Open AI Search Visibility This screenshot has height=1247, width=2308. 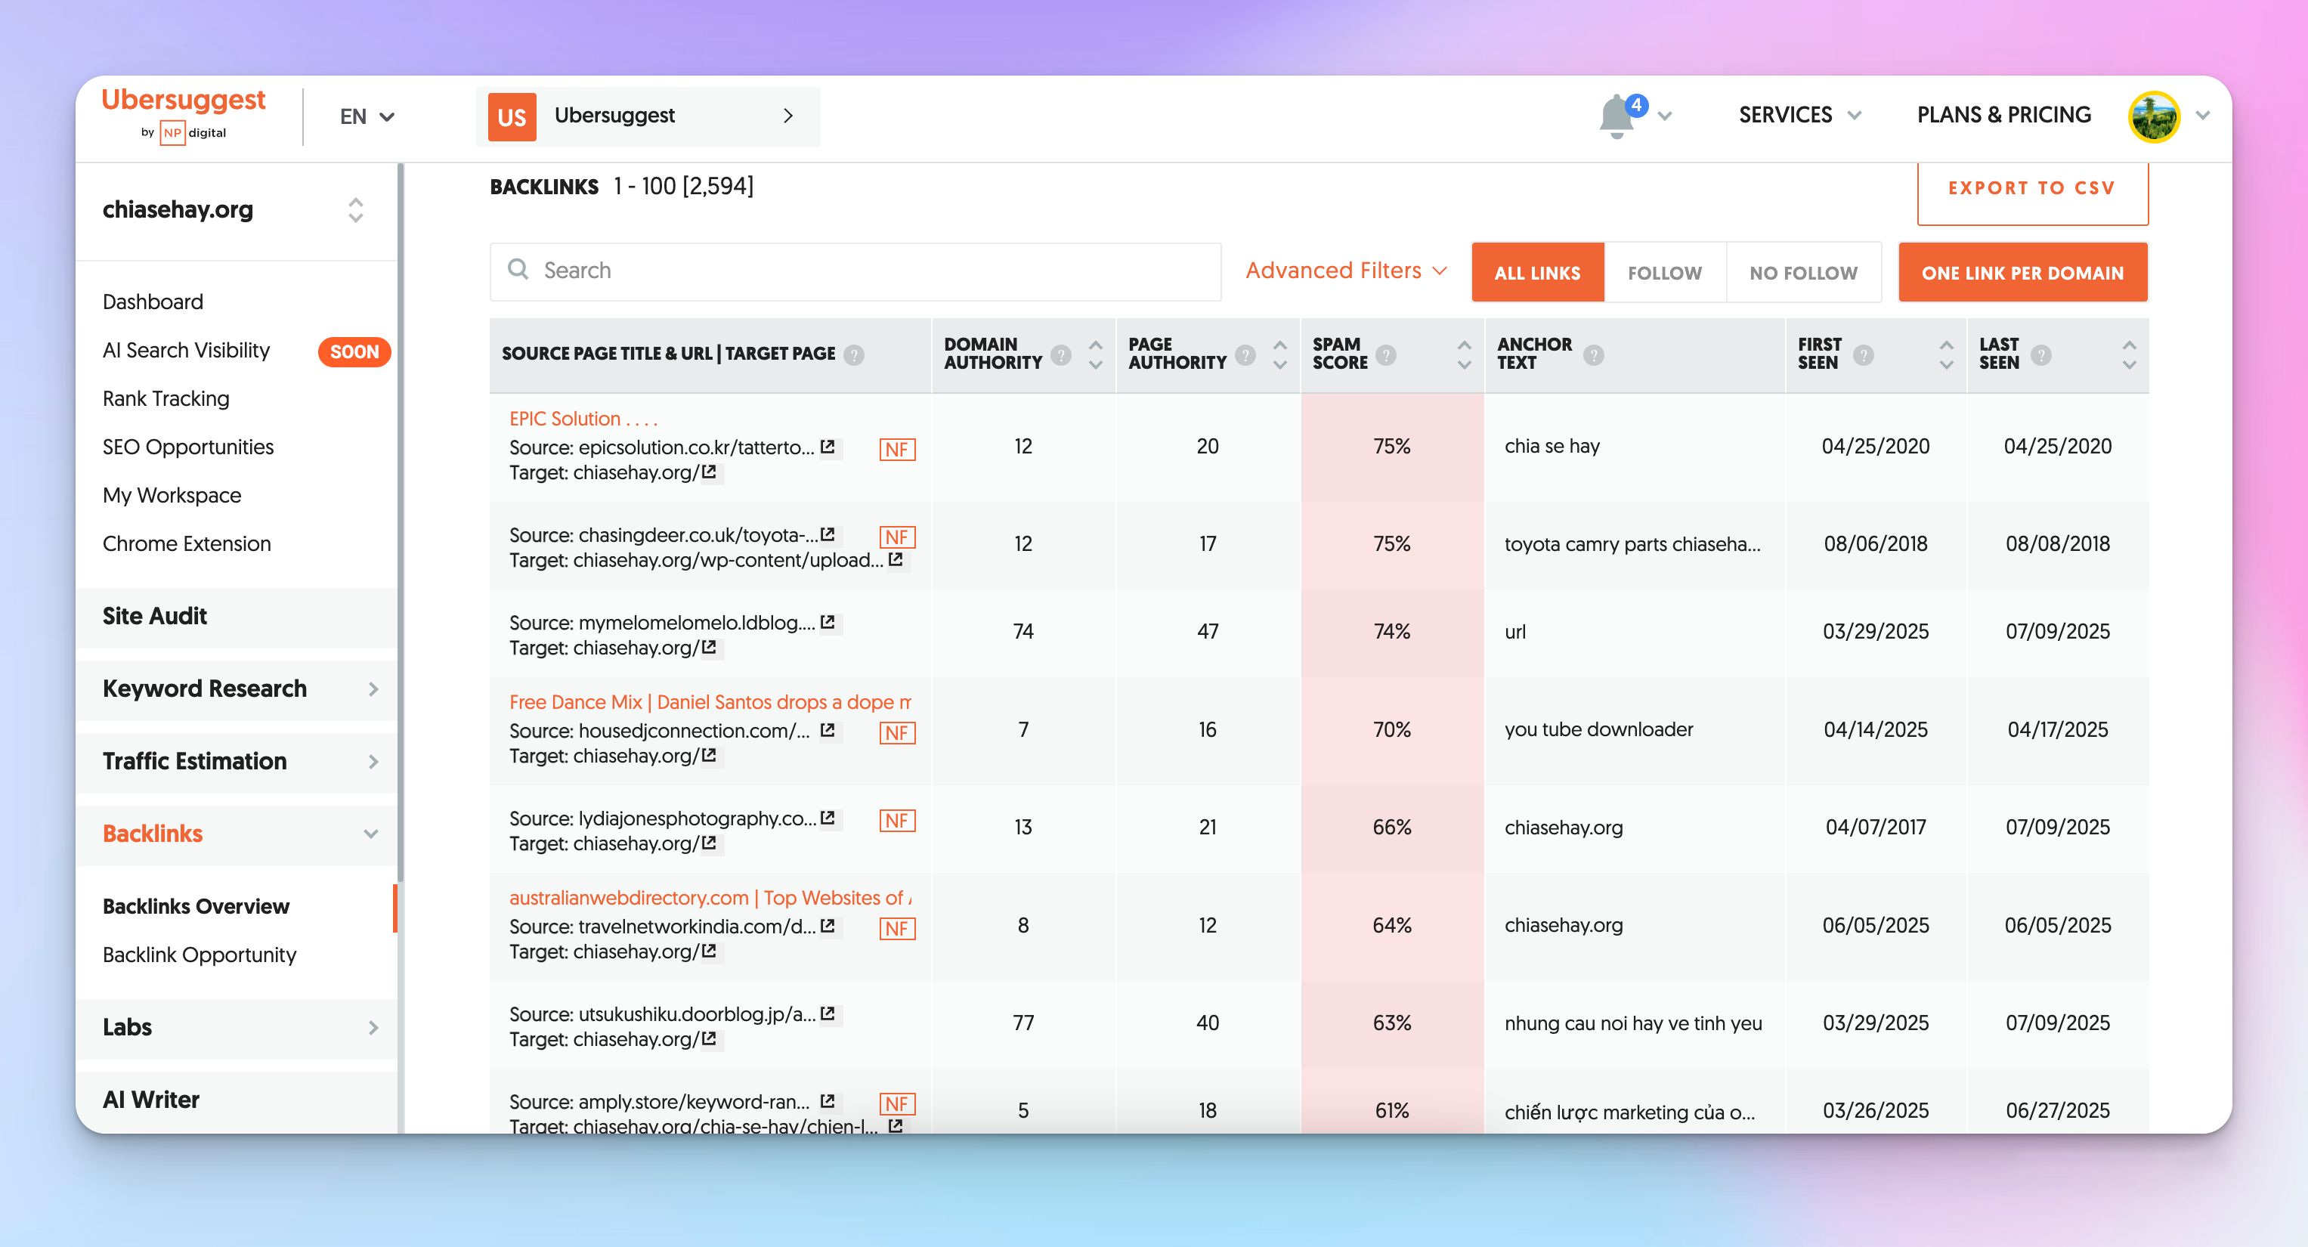point(187,350)
